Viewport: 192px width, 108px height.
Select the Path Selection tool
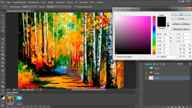click(x=3, y=78)
